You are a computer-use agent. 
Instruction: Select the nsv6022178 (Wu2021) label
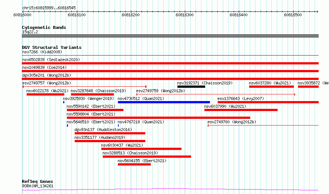[x=47, y=91]
